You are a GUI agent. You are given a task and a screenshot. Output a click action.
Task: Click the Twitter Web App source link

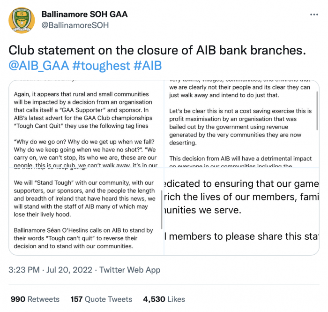[x=130, y=270]
